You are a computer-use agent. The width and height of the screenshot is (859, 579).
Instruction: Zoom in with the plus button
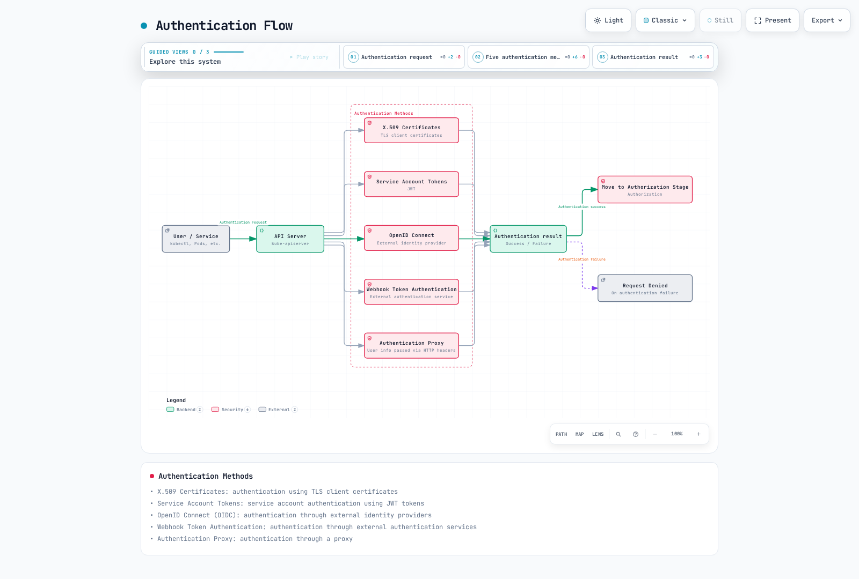[698, 434]
